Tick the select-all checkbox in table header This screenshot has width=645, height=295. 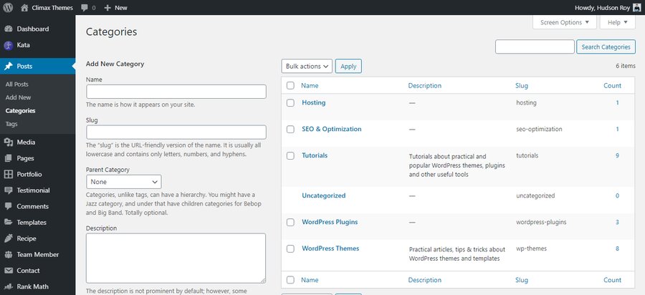(x=290, y=85)
